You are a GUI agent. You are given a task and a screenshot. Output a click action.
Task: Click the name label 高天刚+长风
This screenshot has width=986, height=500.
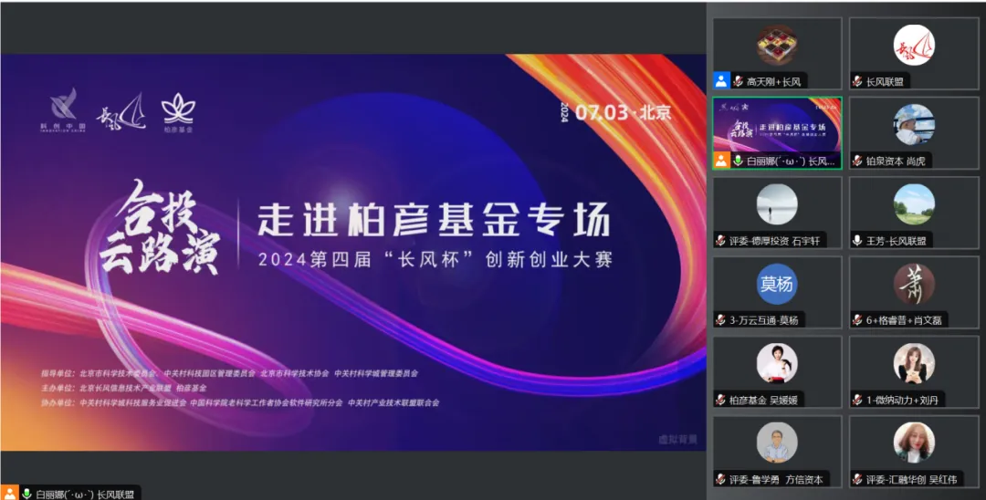[773, 81]
